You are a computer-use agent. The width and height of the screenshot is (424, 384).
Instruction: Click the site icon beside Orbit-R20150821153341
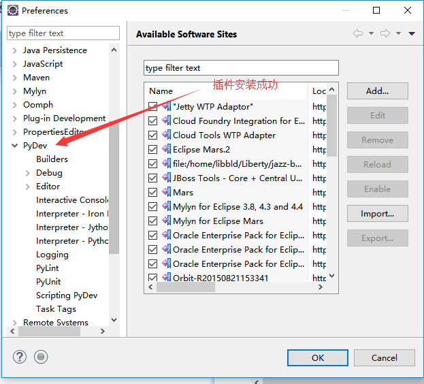(166, 278)
